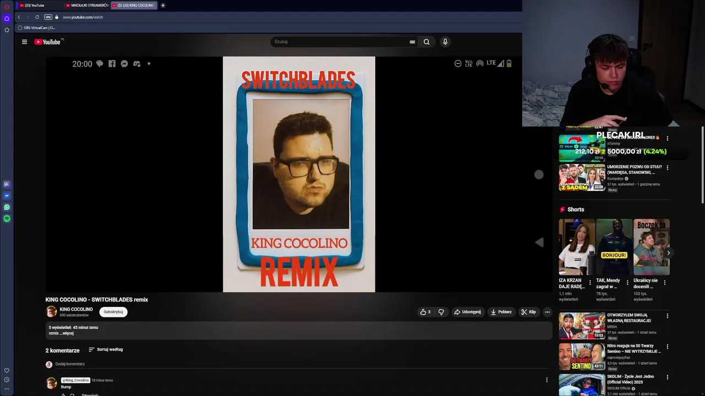Open OTWORZYŁEM SWOJĄ WŁASNĄ RESTAURACJĘ thumbnail
Image resolution: width=705 pixels, height=396 pixels.
(582, 326)
